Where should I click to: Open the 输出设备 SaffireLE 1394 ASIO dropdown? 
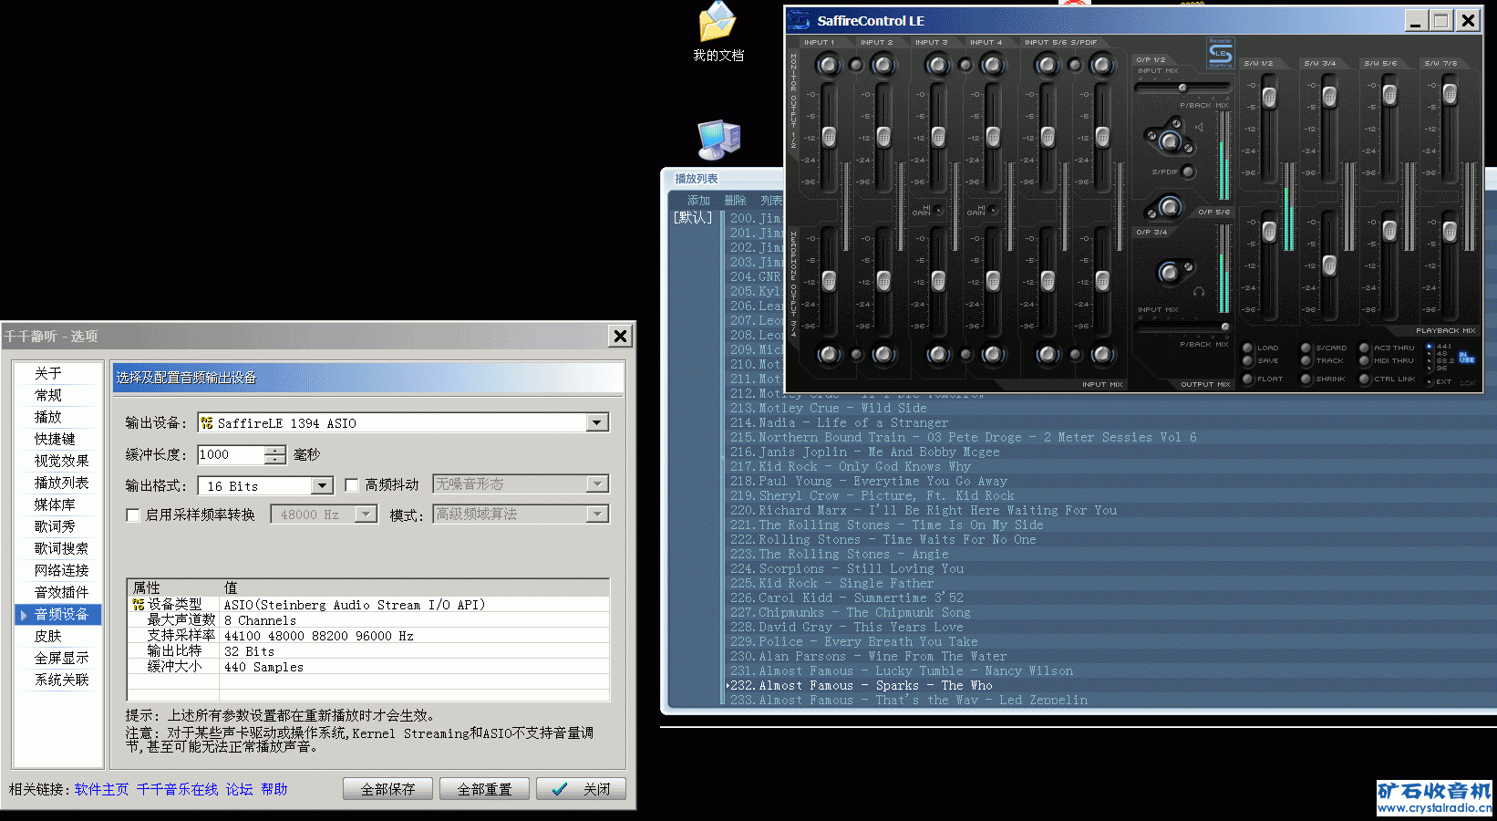(x=597, y=422)
